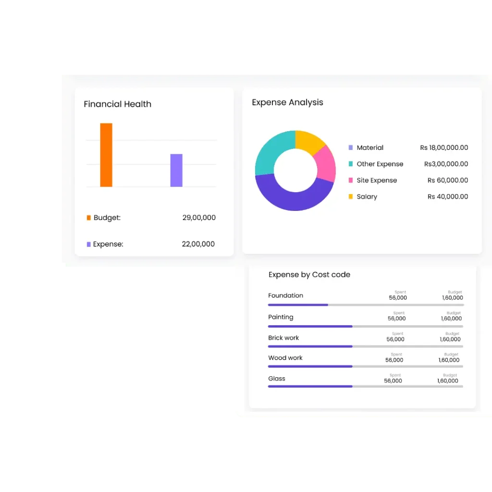
Task: Select the Site Expense legend marker
Action: tap(351, 181)
